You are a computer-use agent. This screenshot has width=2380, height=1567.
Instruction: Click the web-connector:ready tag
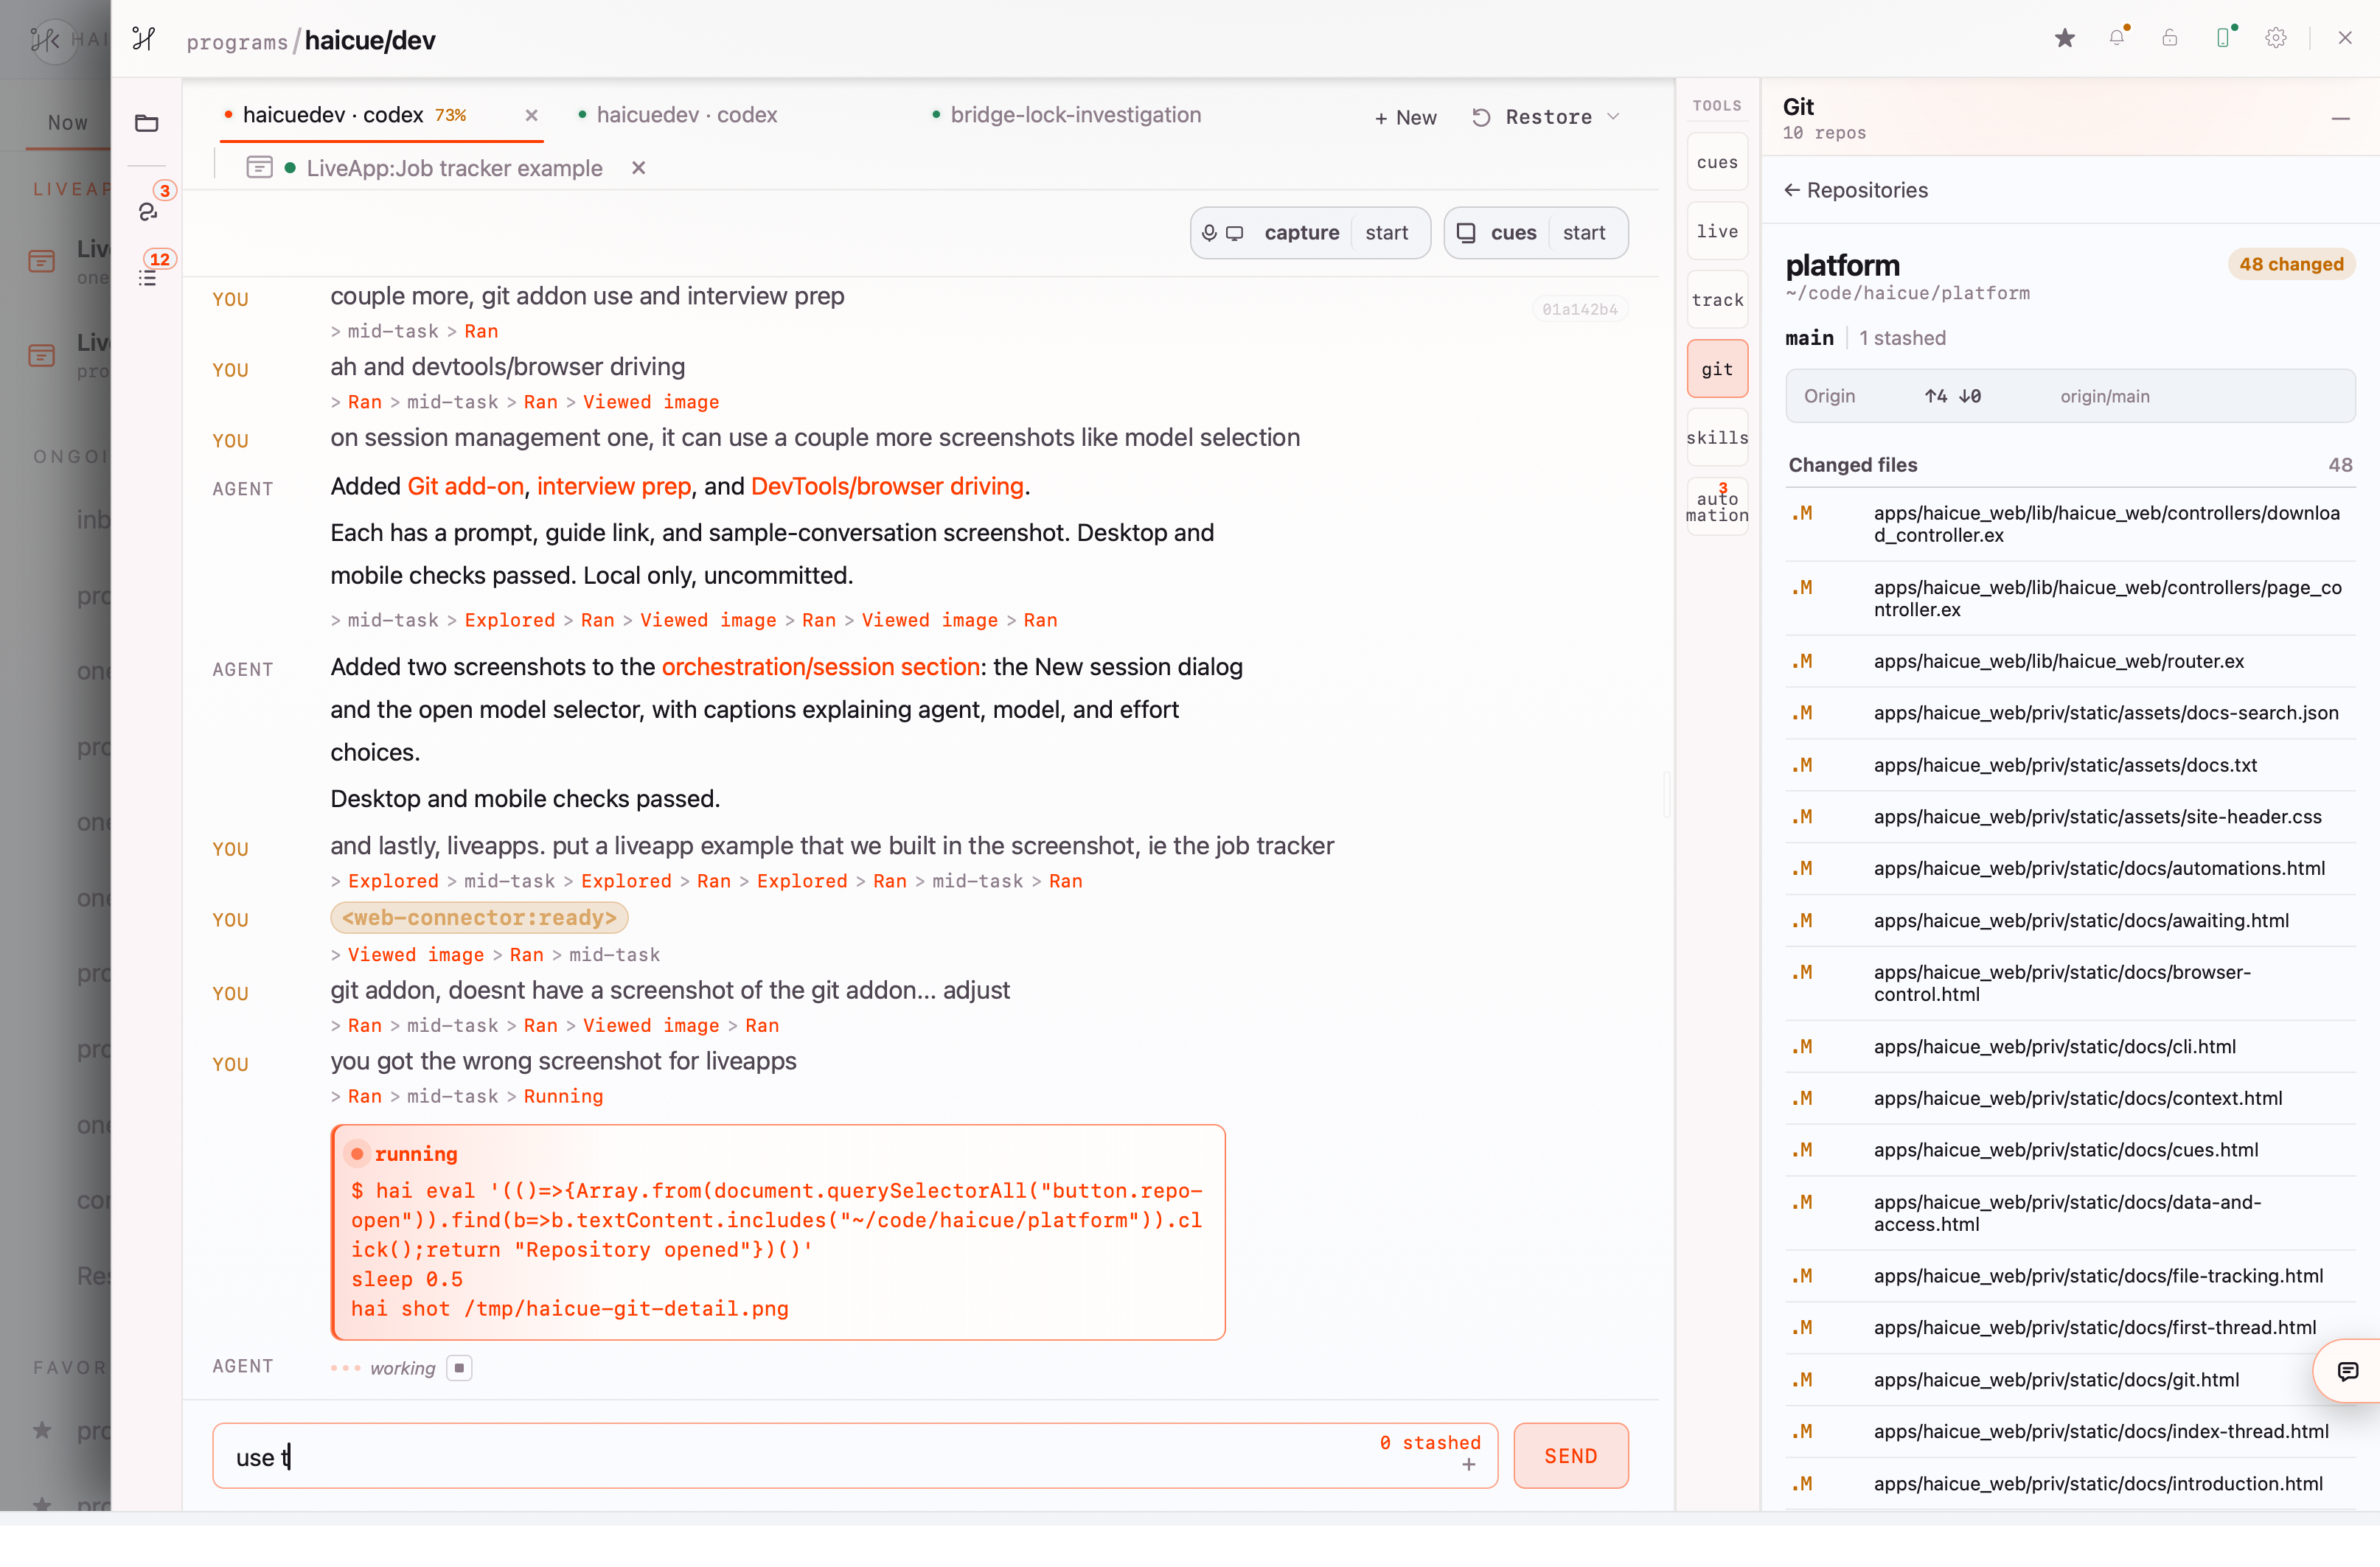point(479,917)
